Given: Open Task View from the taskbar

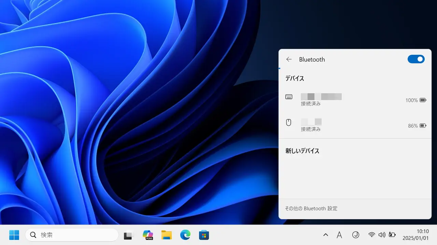Looking at the screenshot, I should click(128, 234).
